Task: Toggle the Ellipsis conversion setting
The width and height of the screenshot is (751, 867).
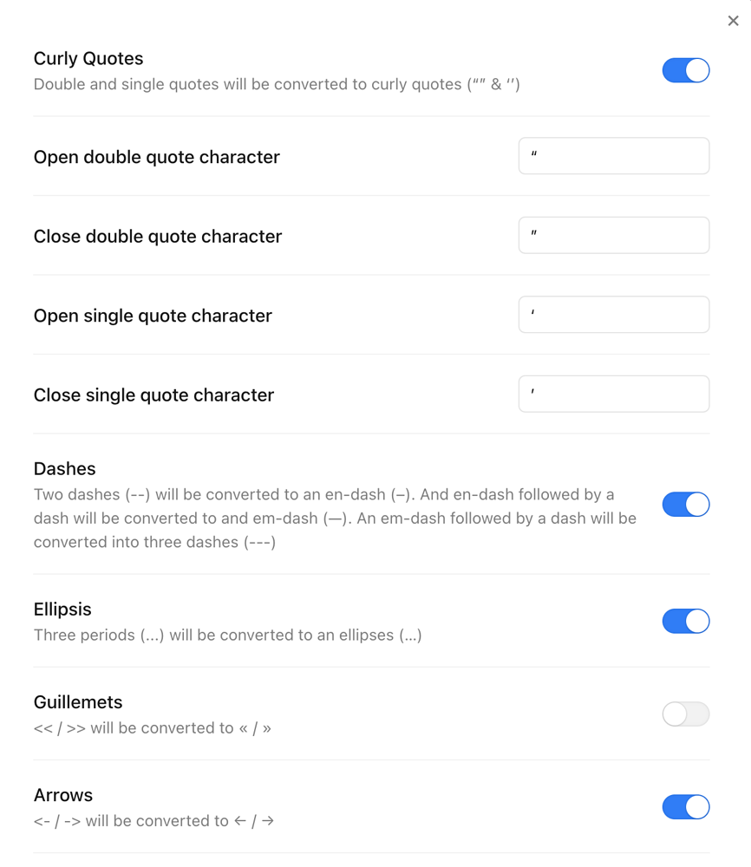Action: pyautogui.click(x=686, y=621)
